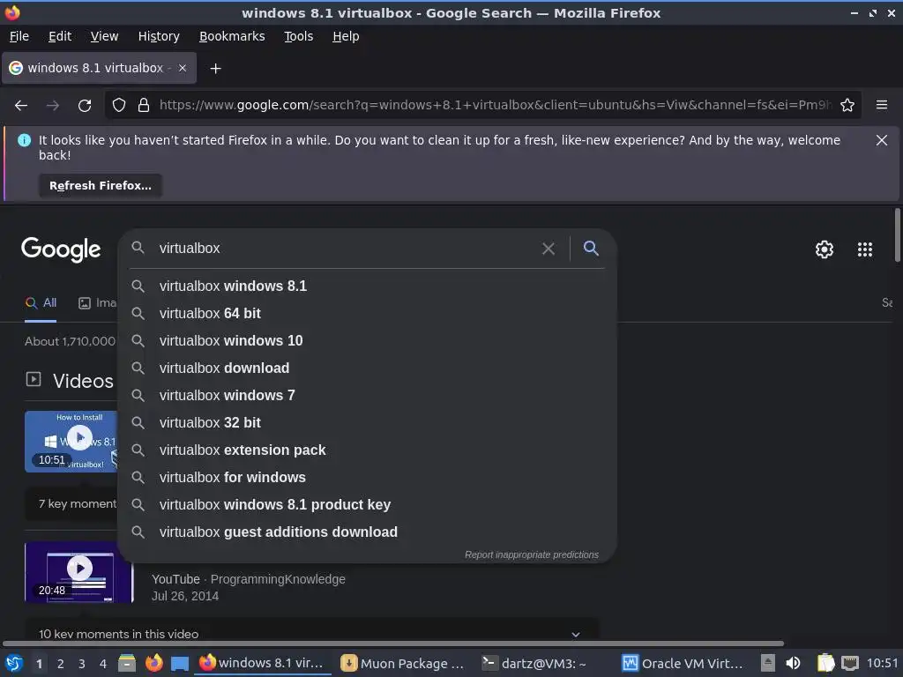Close the windows 8.1 virtualbox tab
This screenshot has height=677, width=903.
(183, 68)
